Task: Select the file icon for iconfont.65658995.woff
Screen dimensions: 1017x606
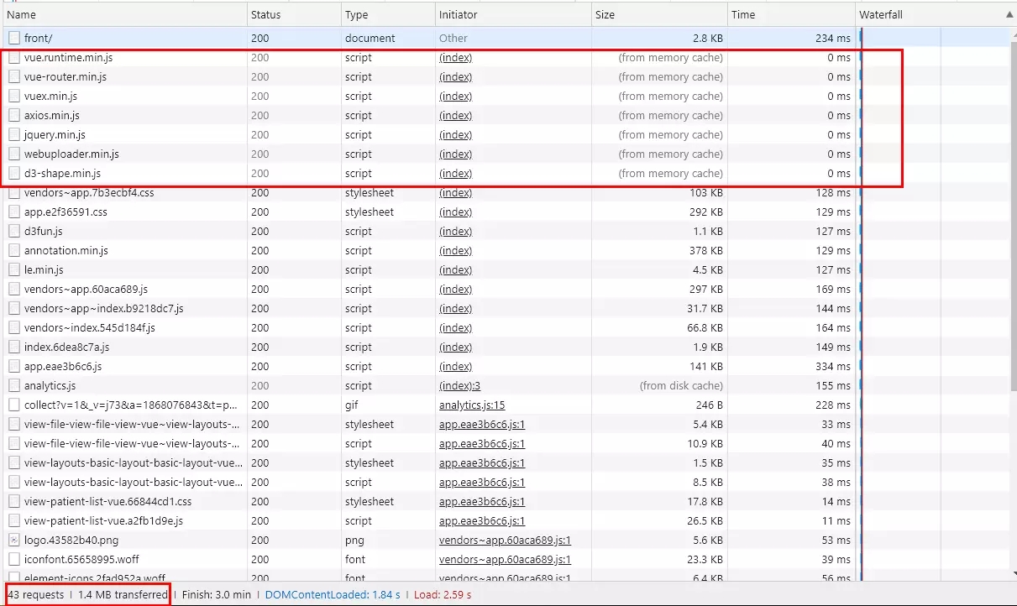Action: (14, 560)
